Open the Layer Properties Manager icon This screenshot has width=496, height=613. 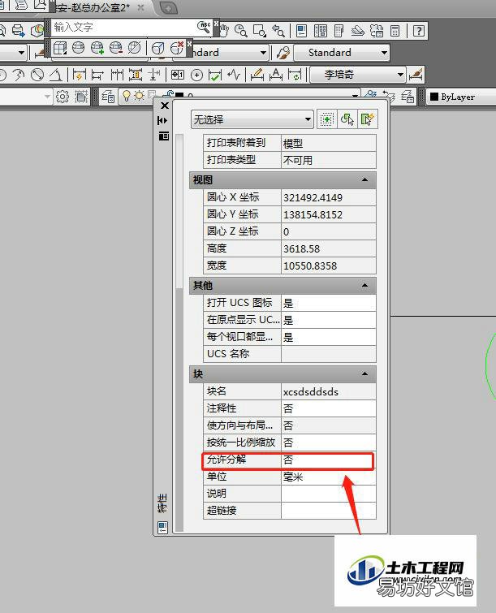click(108, 96)
